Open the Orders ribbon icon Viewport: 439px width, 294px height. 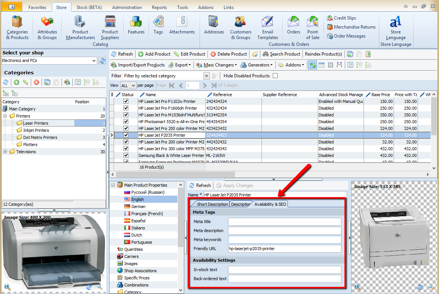tap(293, 25)
